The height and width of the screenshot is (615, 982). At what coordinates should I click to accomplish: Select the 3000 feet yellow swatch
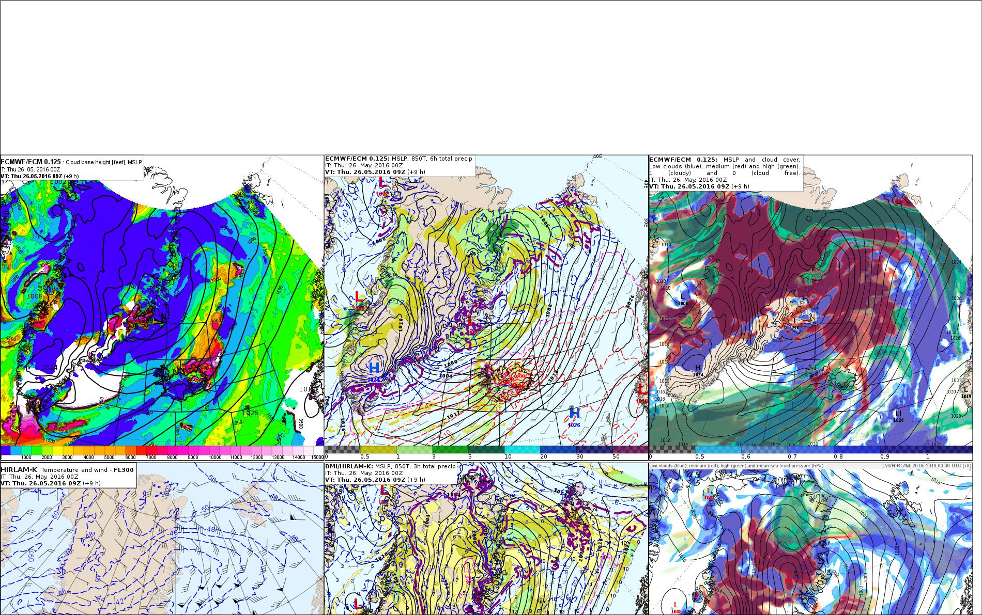pos(68,451)
